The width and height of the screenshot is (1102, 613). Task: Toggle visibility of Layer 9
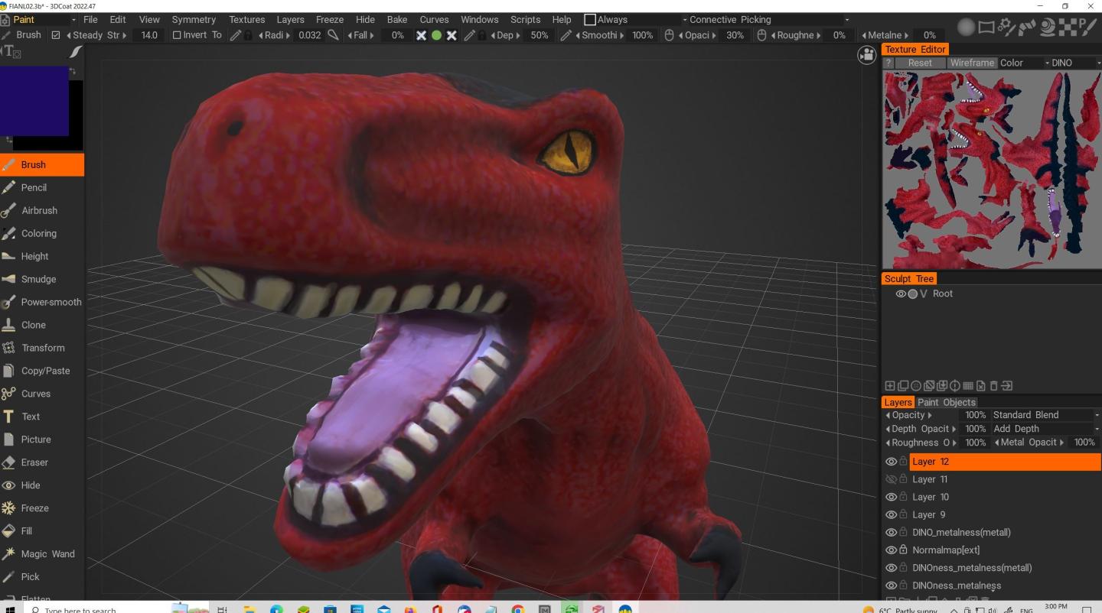coord(891,514)
